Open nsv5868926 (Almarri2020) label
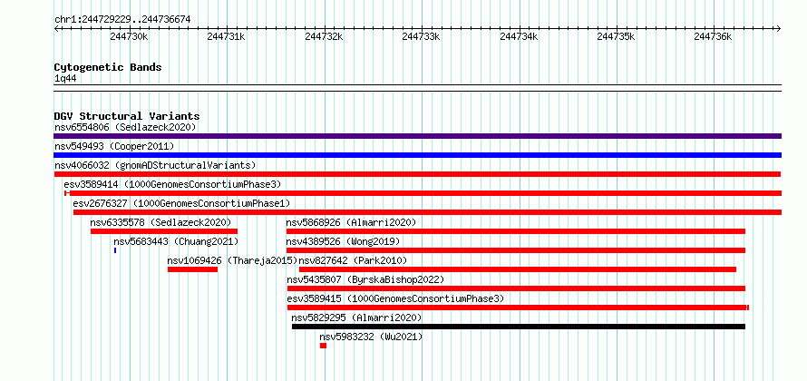 point(351,222)
